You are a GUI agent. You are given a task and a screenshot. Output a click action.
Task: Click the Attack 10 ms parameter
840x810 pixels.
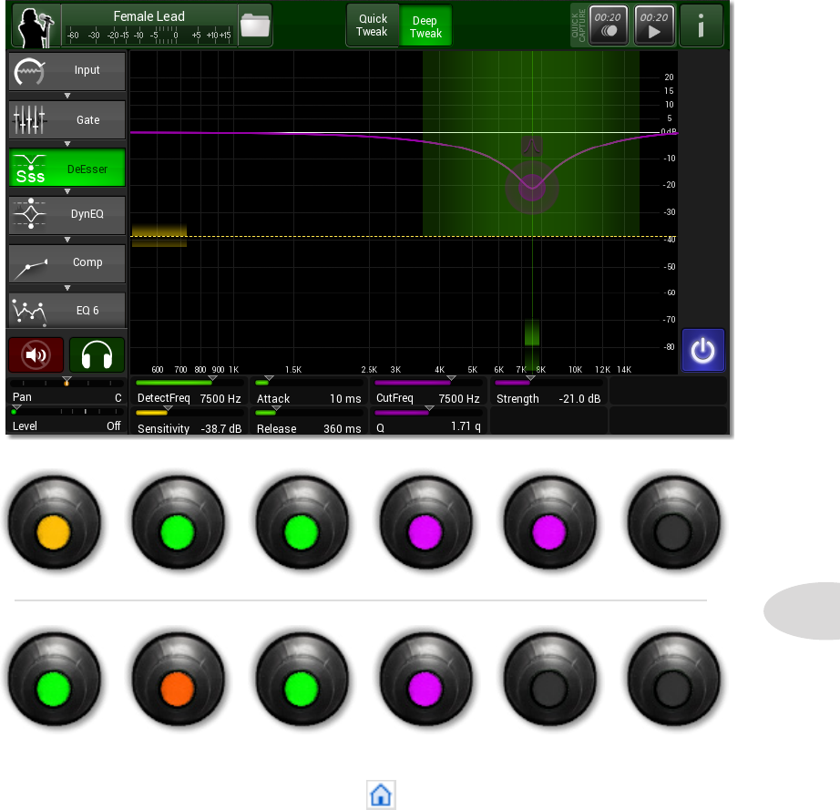[x=309, y=391]
